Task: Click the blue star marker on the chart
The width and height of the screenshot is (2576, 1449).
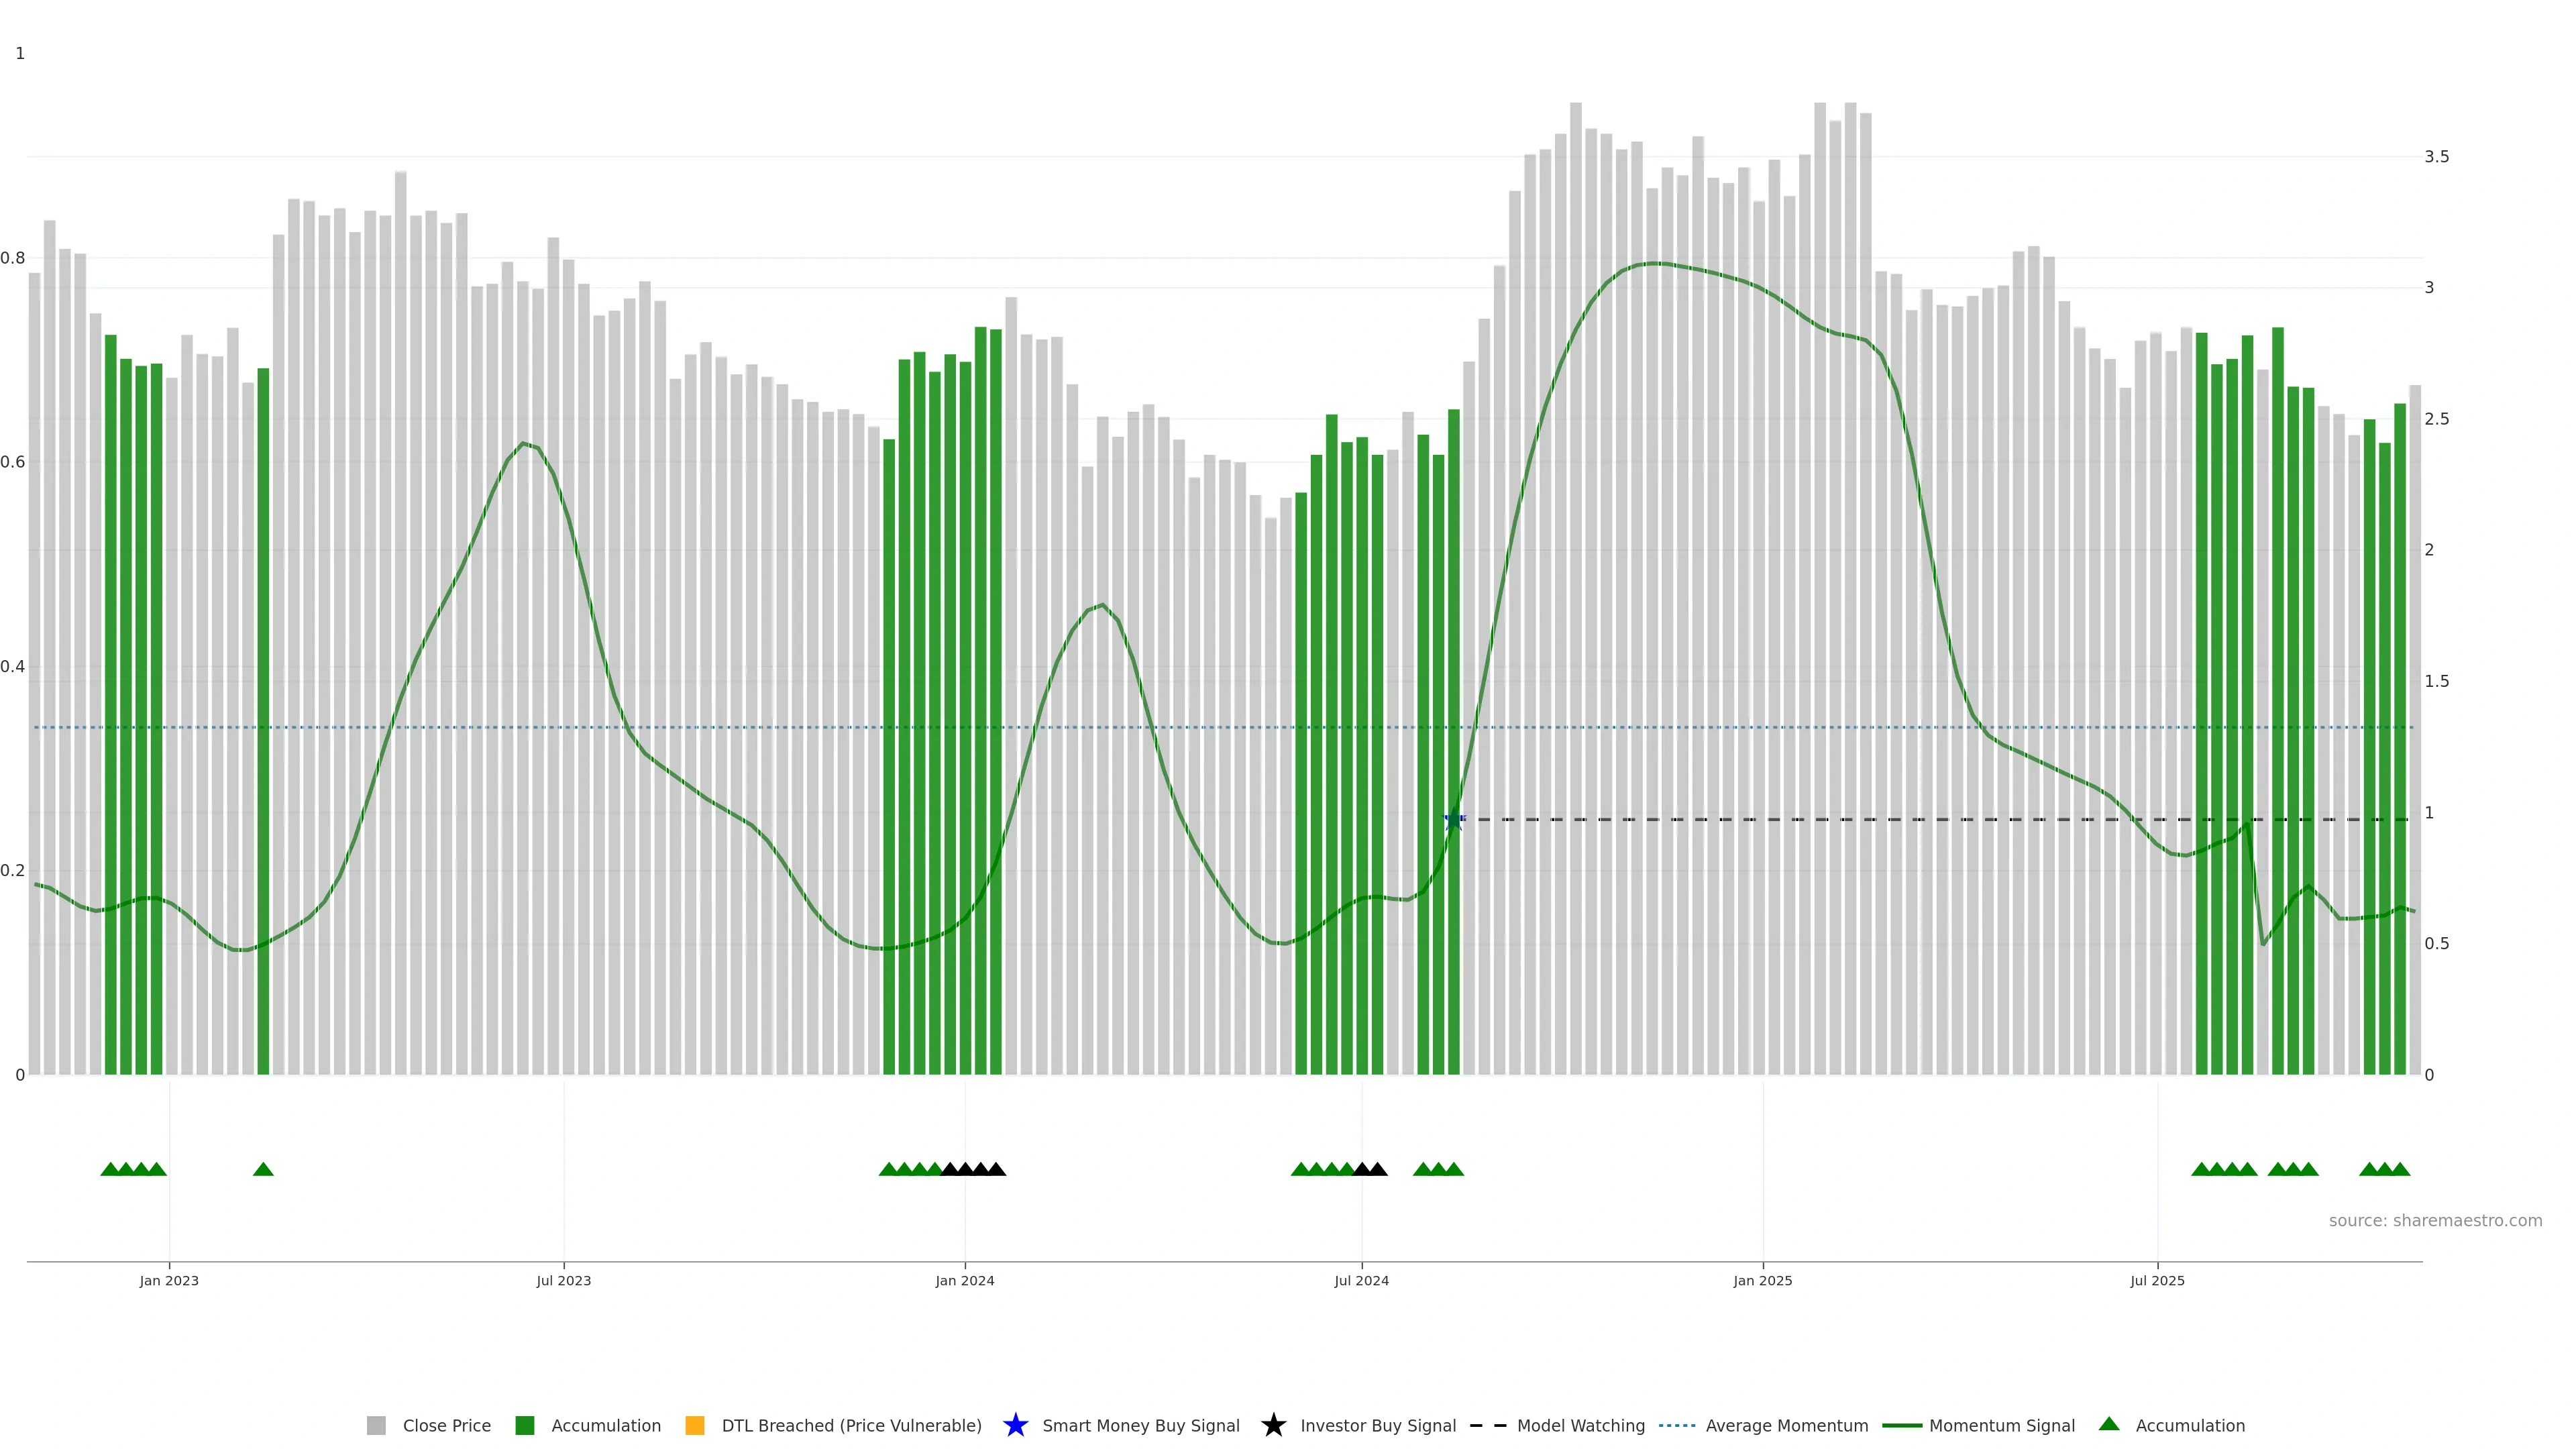Action: [x=1454, y=820]
